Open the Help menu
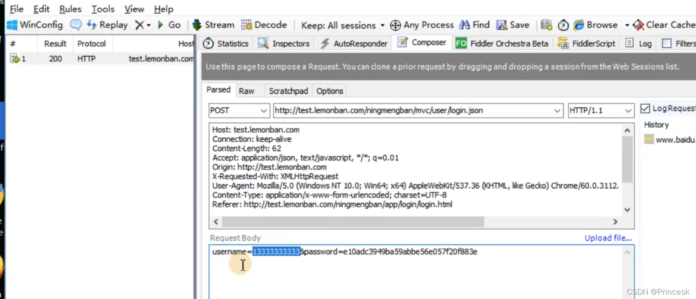The image size is (696, 299). (x=163, y=9)
